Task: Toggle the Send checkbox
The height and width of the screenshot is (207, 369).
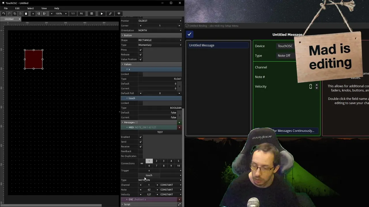Action: coord(140,142)
